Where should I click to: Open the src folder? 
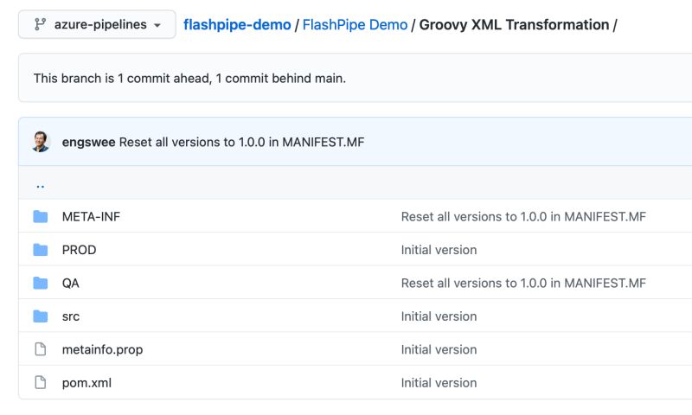[x=71, y=316]
